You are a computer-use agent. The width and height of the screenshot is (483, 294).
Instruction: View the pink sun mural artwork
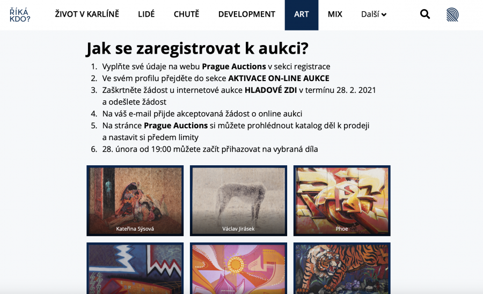coord(238,268)
